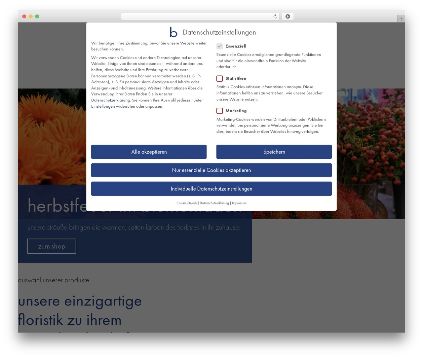This screenshot has width=423, height=358.
Task: Open a new tab with plus button
Action: coord(401,19)
